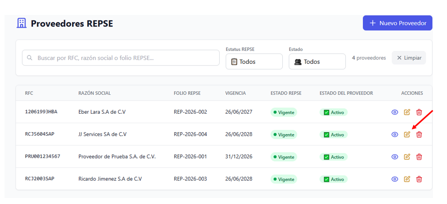Click the RAZÓN SOCIAL column header
This screenshot has width=447, height=204.
(x=95, y=93)
